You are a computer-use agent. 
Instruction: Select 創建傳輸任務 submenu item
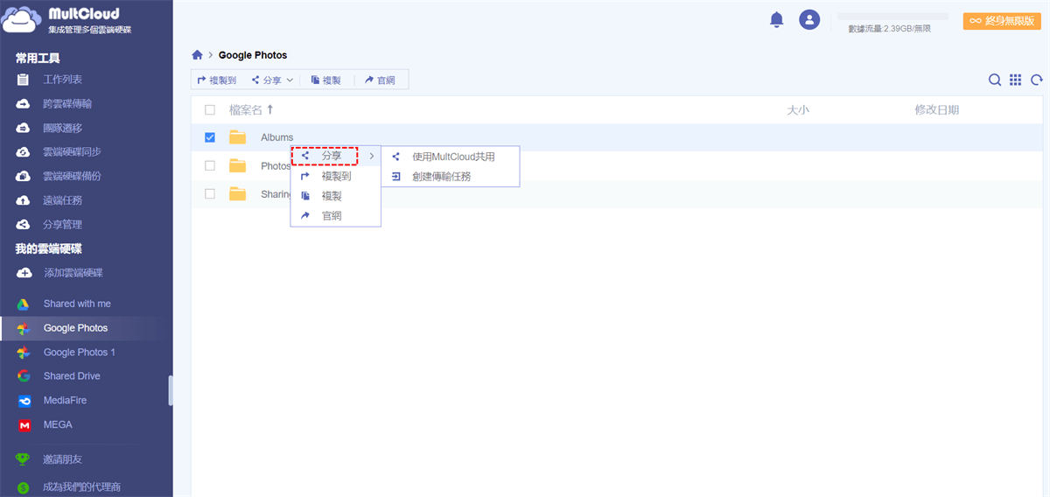pos(451,176)
